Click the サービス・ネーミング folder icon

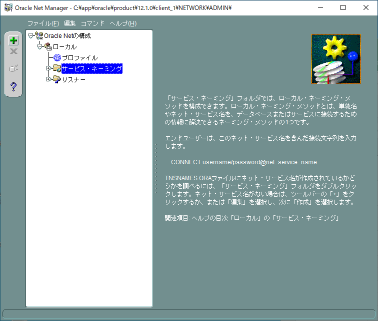[57, 68]
